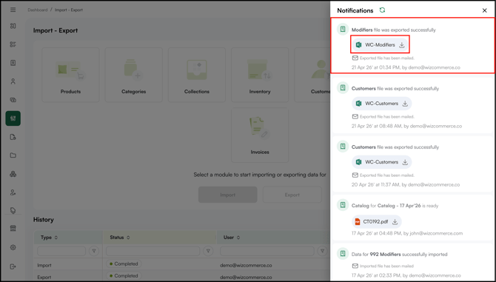
Task: Open the settings gear in the sidebar
Action: point(13,247)
